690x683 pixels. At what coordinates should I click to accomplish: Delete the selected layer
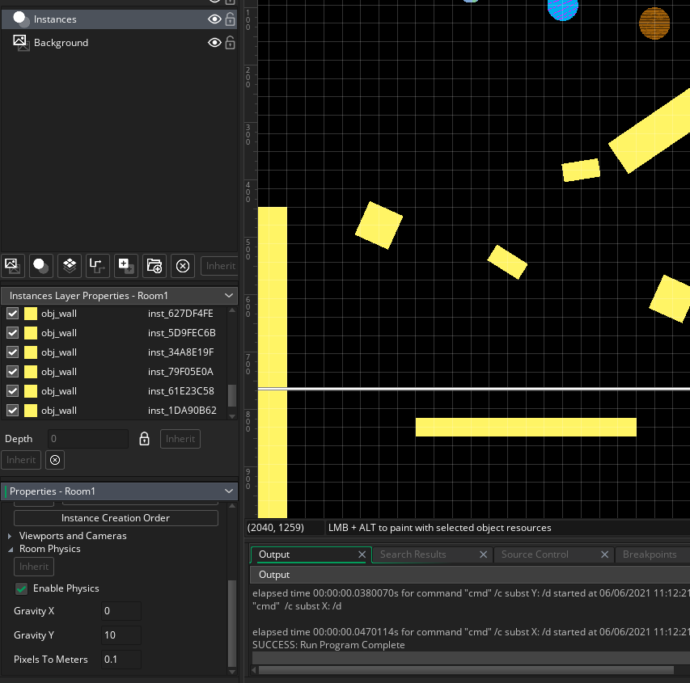[183, 266]
